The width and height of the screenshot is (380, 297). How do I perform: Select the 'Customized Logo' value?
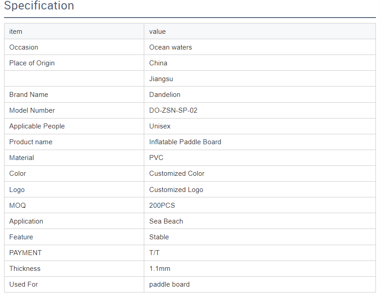click(x=176, y=190)
